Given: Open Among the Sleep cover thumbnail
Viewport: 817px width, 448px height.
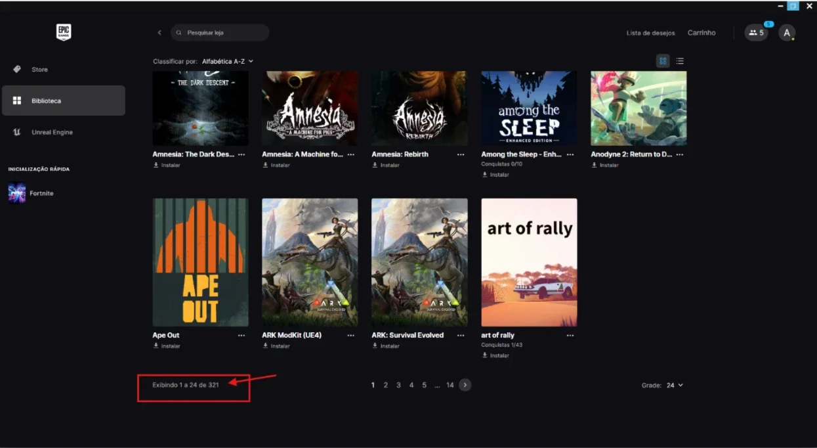Looking at the screenshot, I should tap(530, 108).
